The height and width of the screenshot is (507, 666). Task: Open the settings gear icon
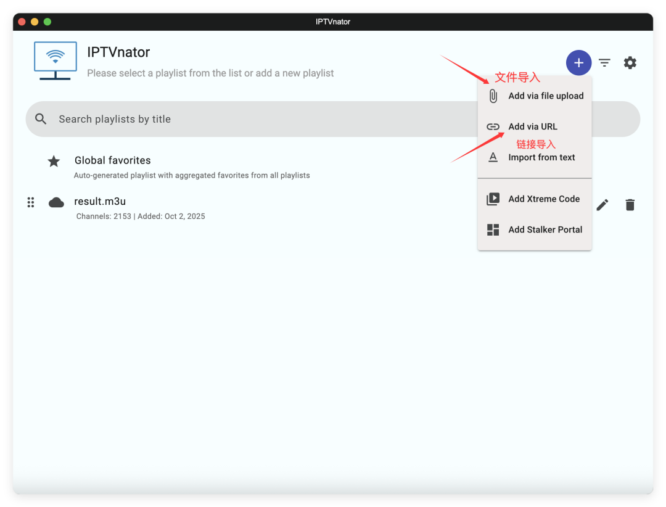(630, 63)
